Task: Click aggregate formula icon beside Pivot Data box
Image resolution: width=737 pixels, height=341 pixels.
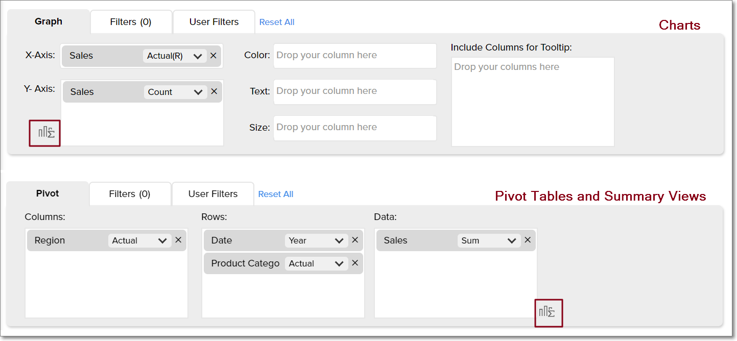Action: click(548, 312)
